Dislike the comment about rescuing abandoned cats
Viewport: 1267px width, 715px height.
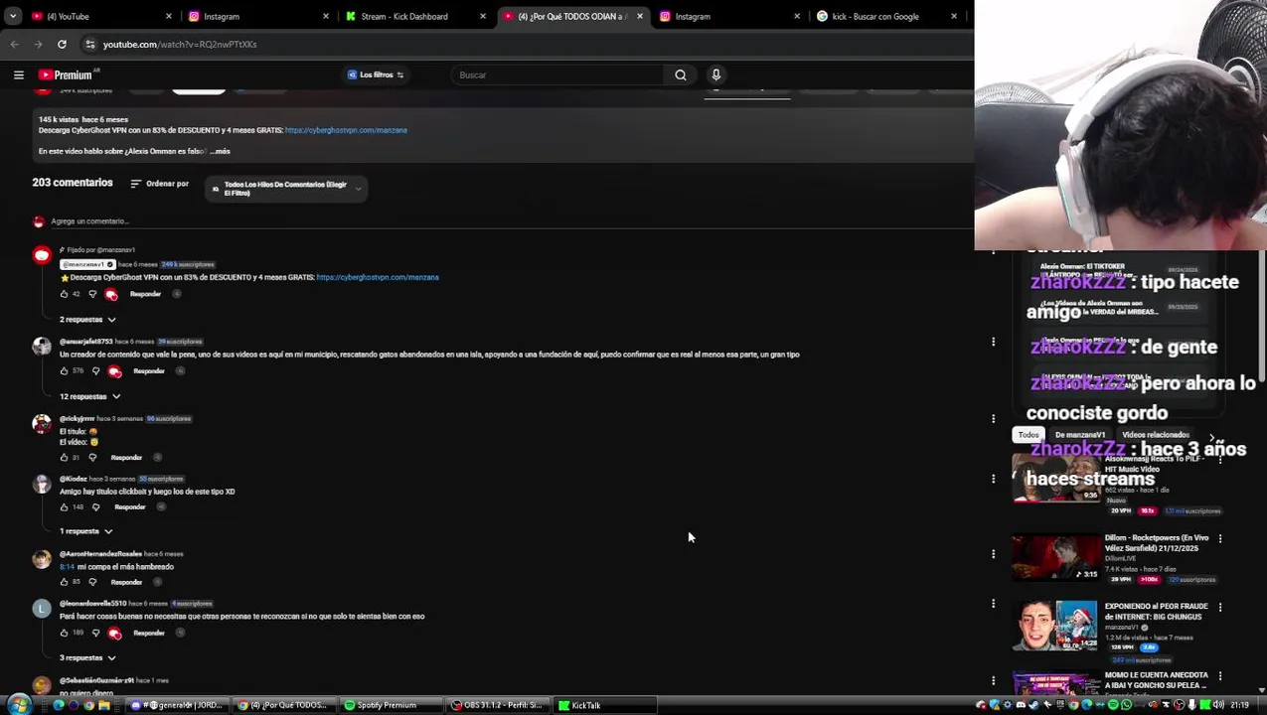tap(95, 371)
